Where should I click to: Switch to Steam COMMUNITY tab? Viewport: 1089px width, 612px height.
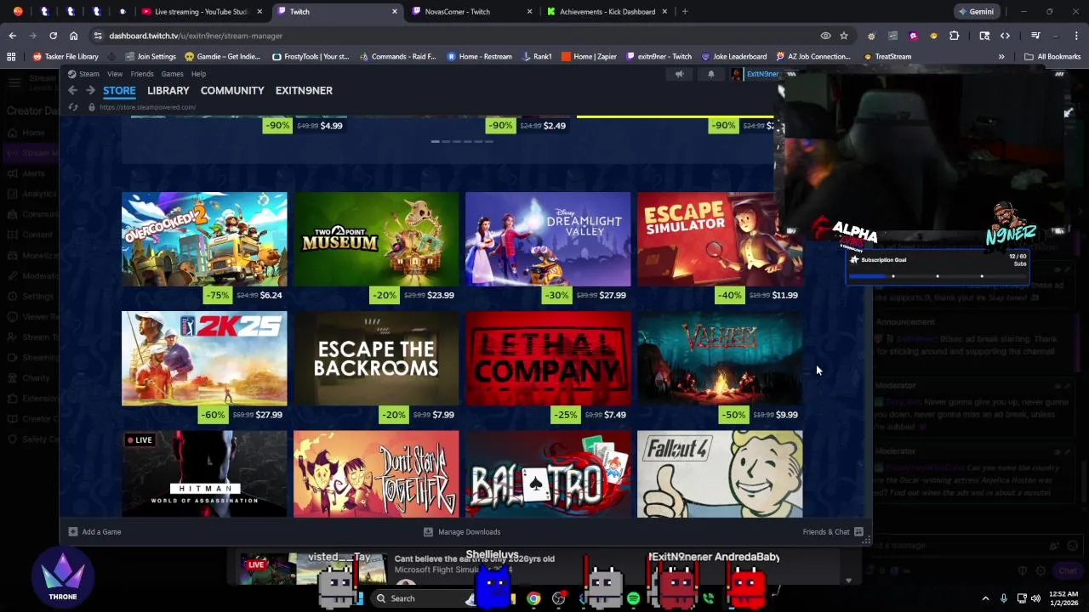pyautogui.click(x=232, y=90)
